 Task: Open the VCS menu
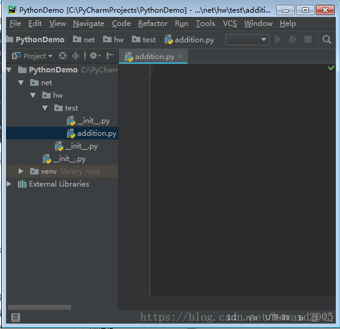pyautogui.click(x=230, y=24)
